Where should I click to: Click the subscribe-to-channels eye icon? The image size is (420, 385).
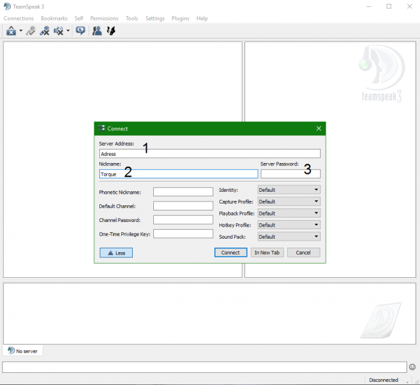[x=80, y=31]
